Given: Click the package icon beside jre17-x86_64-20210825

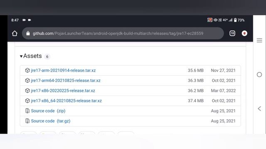Looking at the screenshot, I should click(x=27, y=101).
